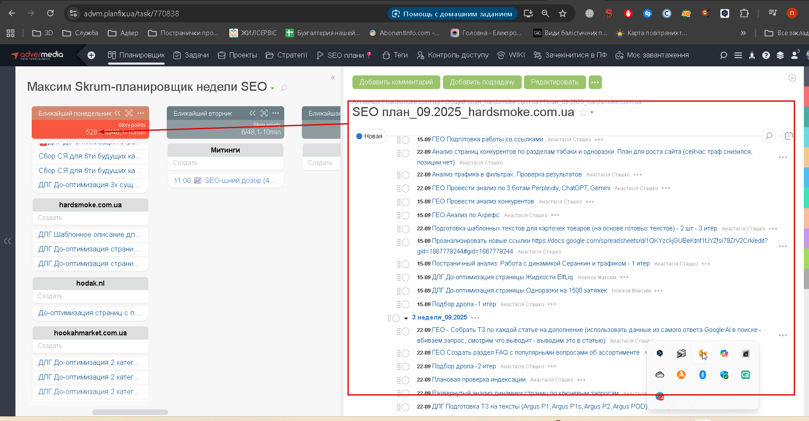The image size is (809, 421).
Task: Collapse the 3 неделя_09.2025 section
Action: click(x=406, y=318)
